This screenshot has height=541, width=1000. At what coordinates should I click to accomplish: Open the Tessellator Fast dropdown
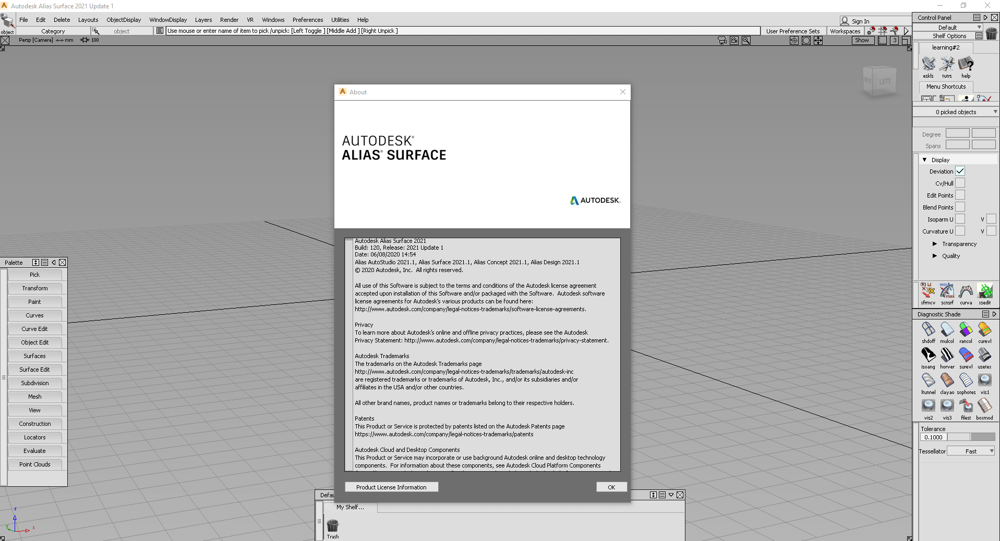point(971,451)
